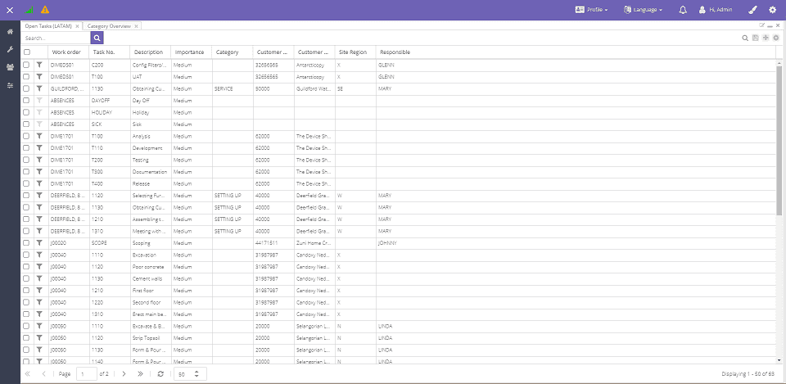Click the '44171511' customer number cell
This screenshot has width=786, height=384.
pos(273,242)
